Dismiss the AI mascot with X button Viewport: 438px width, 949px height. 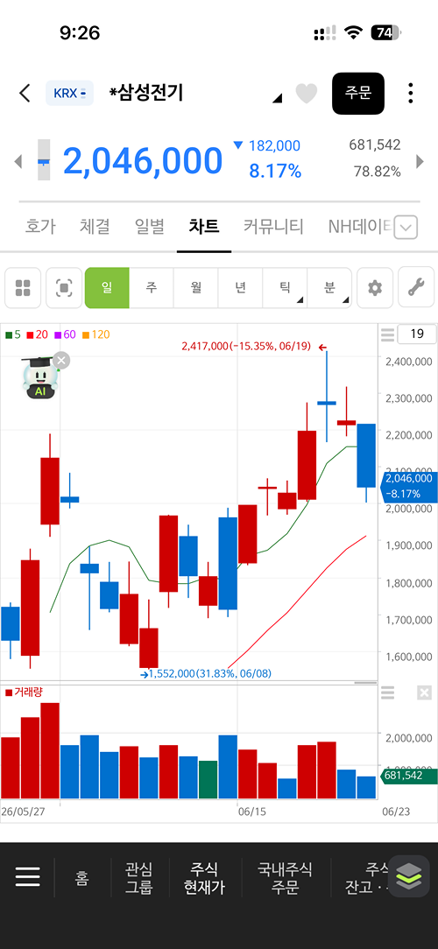61,361
